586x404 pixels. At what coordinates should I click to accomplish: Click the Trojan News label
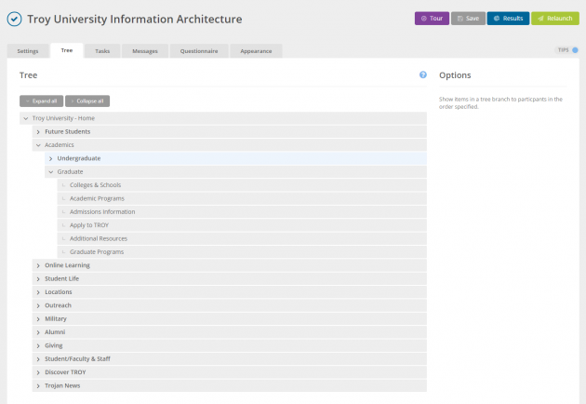(62, 385)
